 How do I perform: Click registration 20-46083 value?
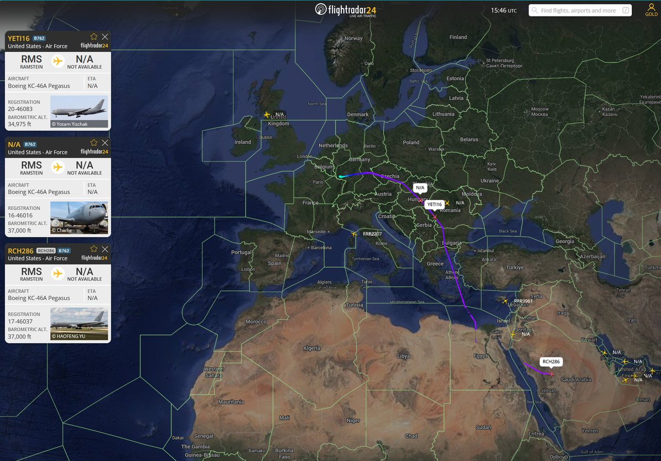[20, 109]
